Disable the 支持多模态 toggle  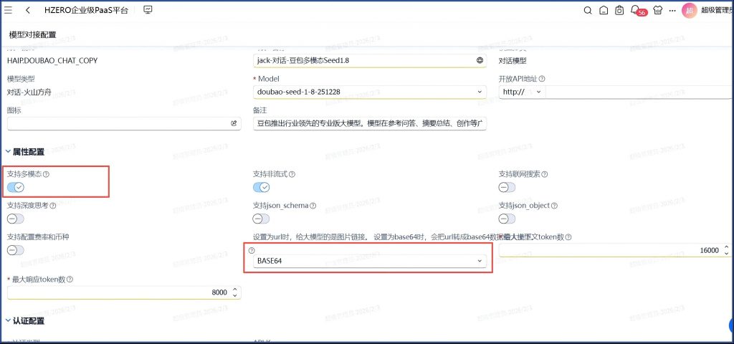16,187
